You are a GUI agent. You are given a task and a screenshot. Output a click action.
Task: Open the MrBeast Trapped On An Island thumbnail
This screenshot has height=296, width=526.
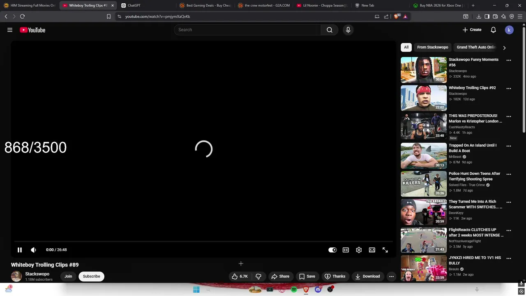424,156
